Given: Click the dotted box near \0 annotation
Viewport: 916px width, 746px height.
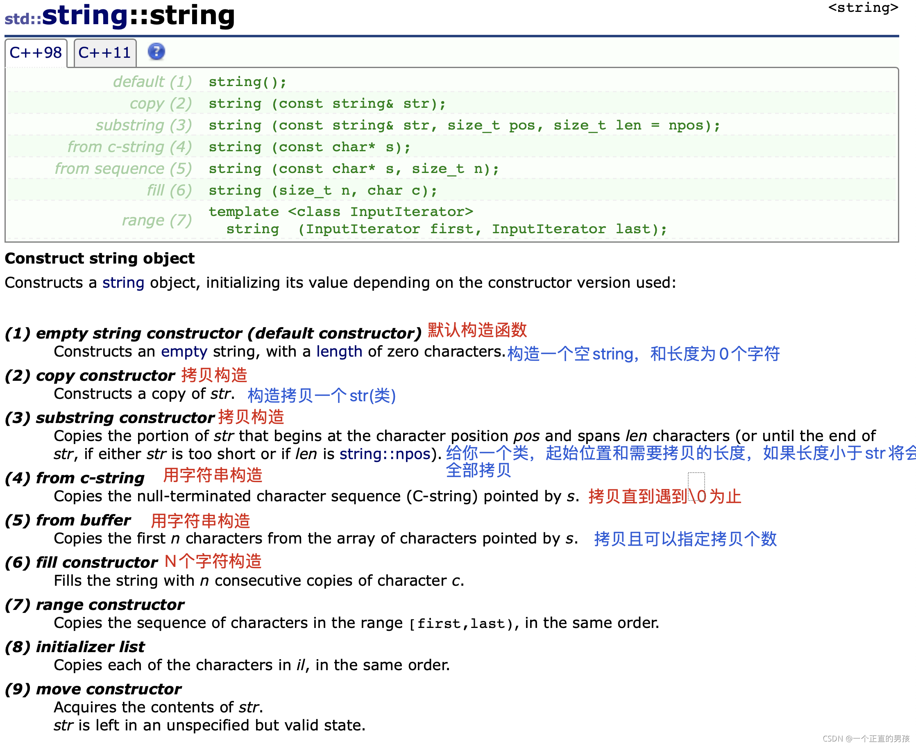Looking at the screenshot, I should pyautogui.click(x=696, y=486).
